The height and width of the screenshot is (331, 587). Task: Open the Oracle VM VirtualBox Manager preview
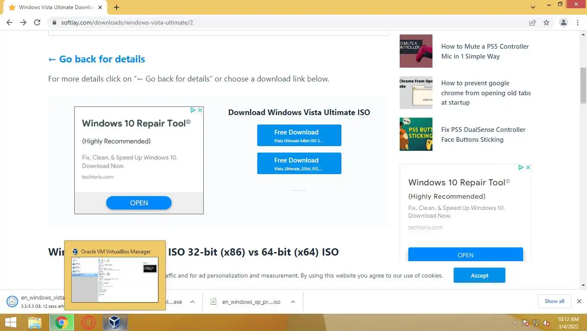pos(115,275)
